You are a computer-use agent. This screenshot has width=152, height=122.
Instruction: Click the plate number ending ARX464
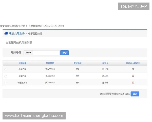point(50,83)
